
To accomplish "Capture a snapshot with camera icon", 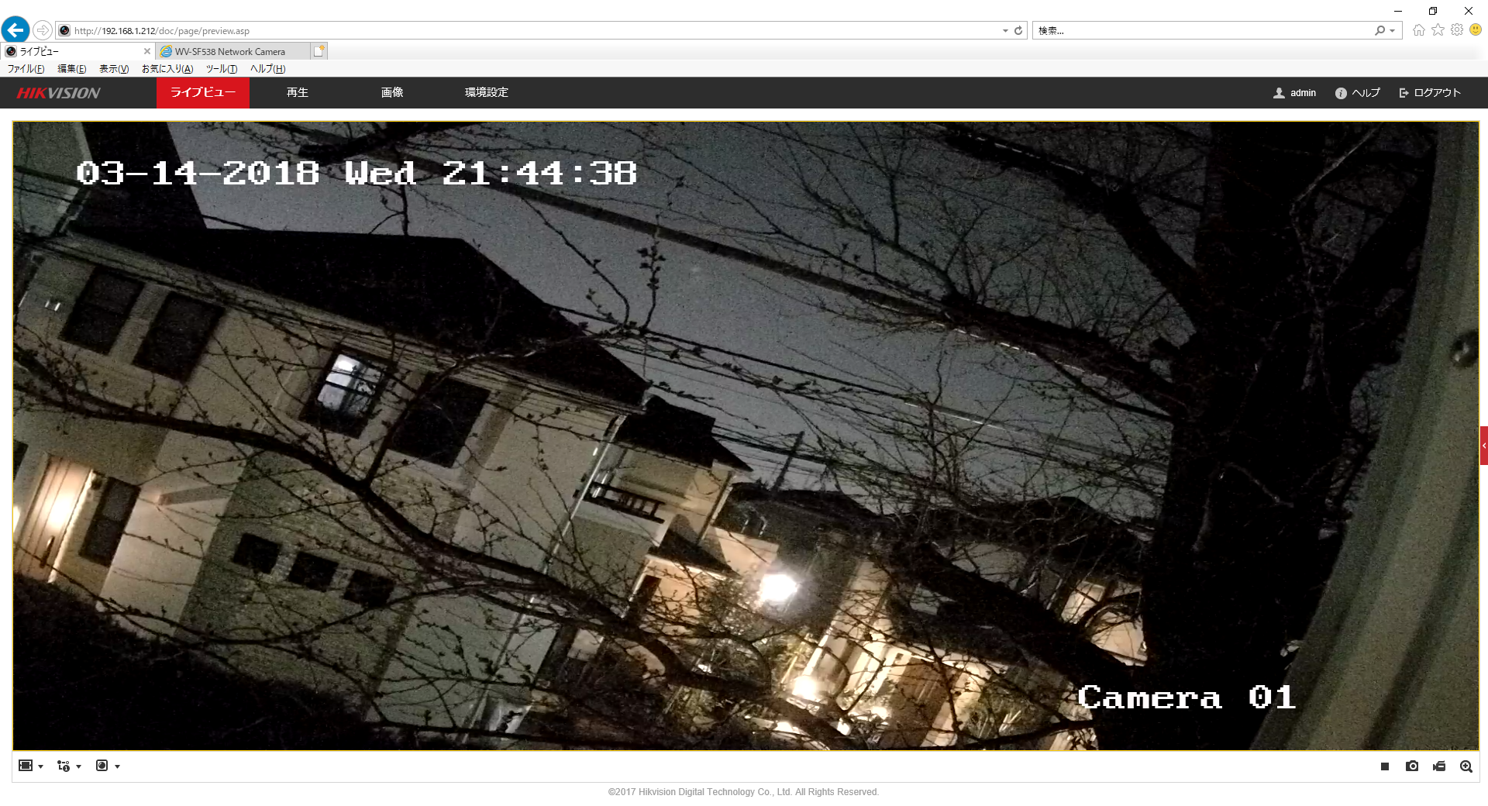I will (x=1412, y=766).
